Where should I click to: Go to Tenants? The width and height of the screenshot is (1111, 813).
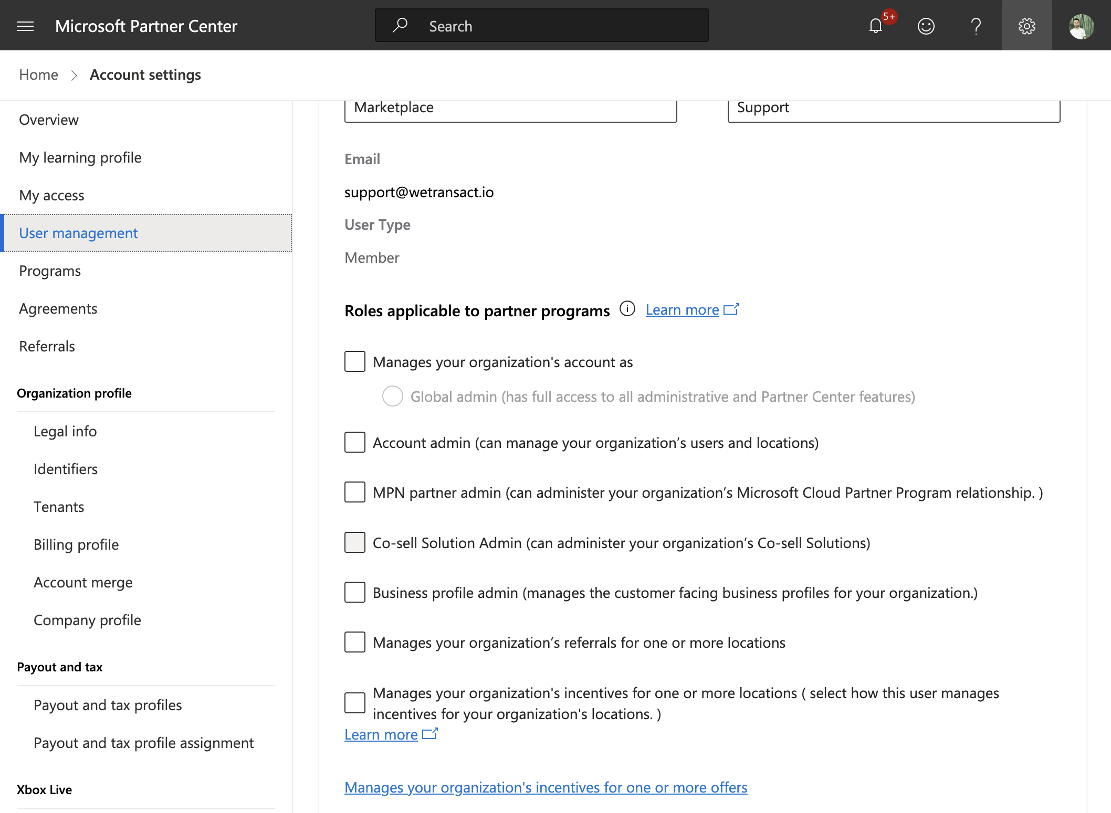click(x=146, y=507)
